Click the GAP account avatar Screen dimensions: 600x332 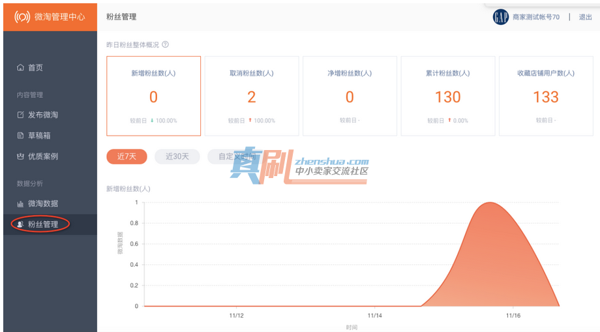point(500,17)
